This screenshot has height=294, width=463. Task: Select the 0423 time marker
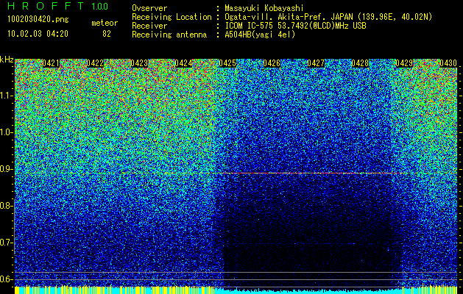[139, 63]
